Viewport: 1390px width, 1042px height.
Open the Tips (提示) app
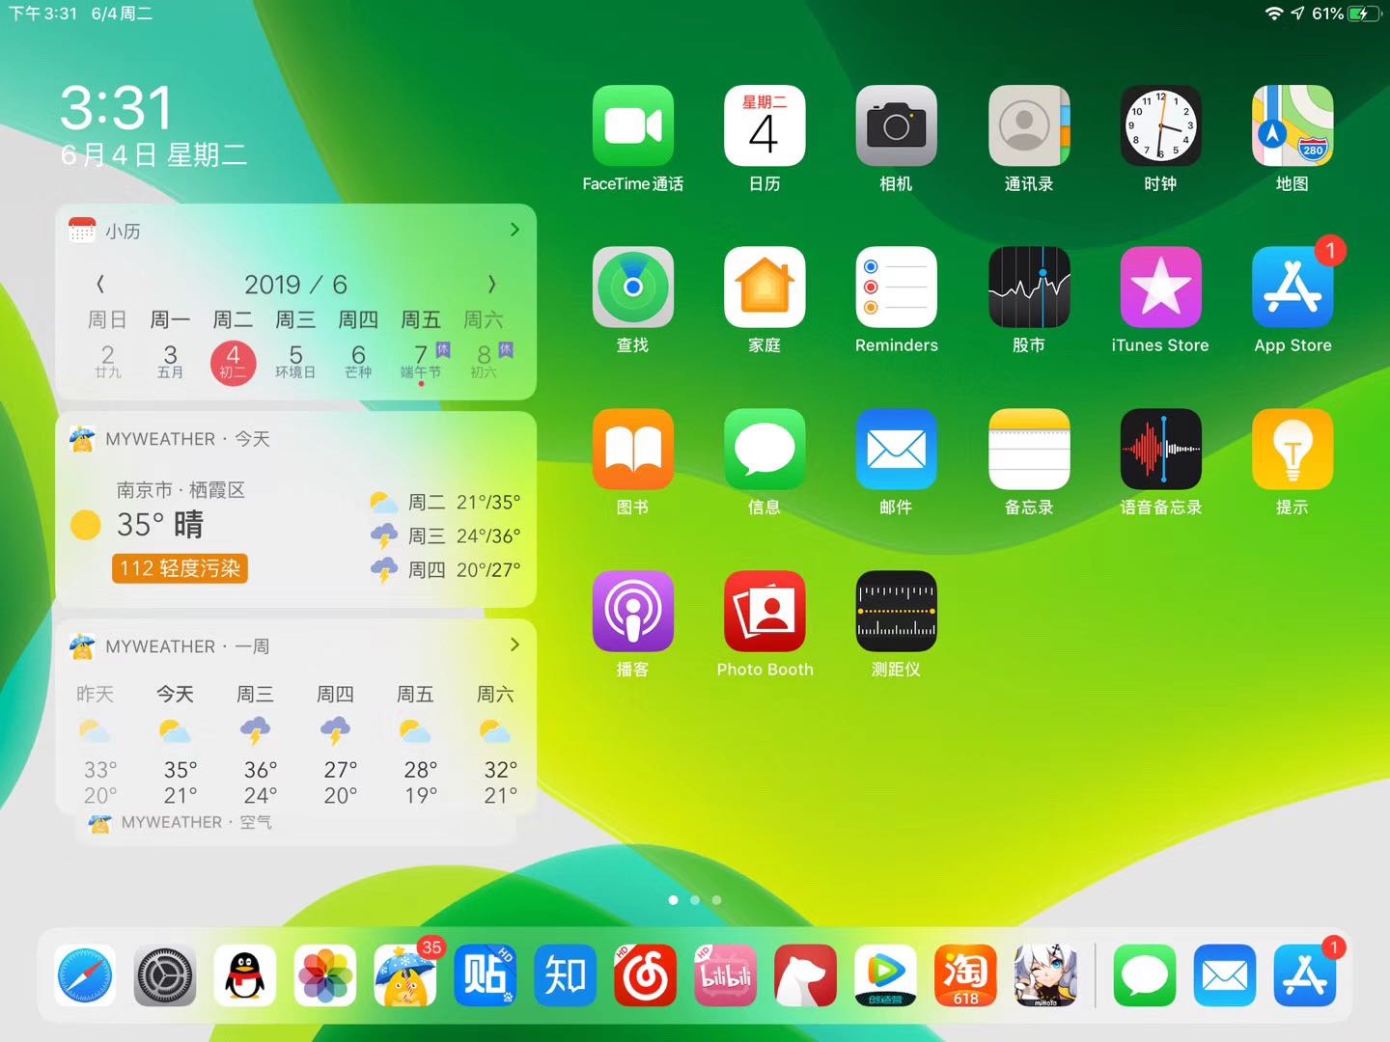coord(1293,450)
